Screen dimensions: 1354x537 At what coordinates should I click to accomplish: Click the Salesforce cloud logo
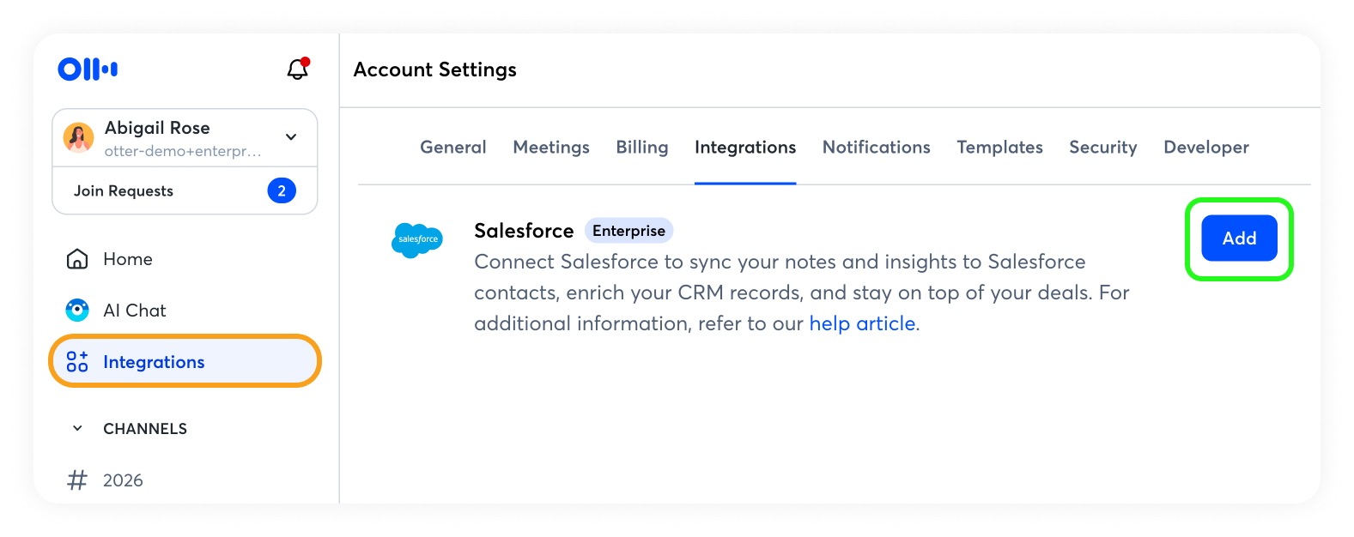click(x=417, y=240)
